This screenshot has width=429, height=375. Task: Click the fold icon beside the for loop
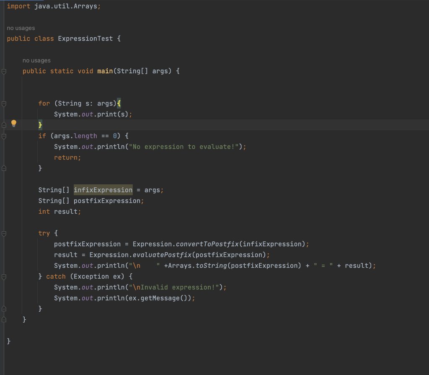point(3,103)
